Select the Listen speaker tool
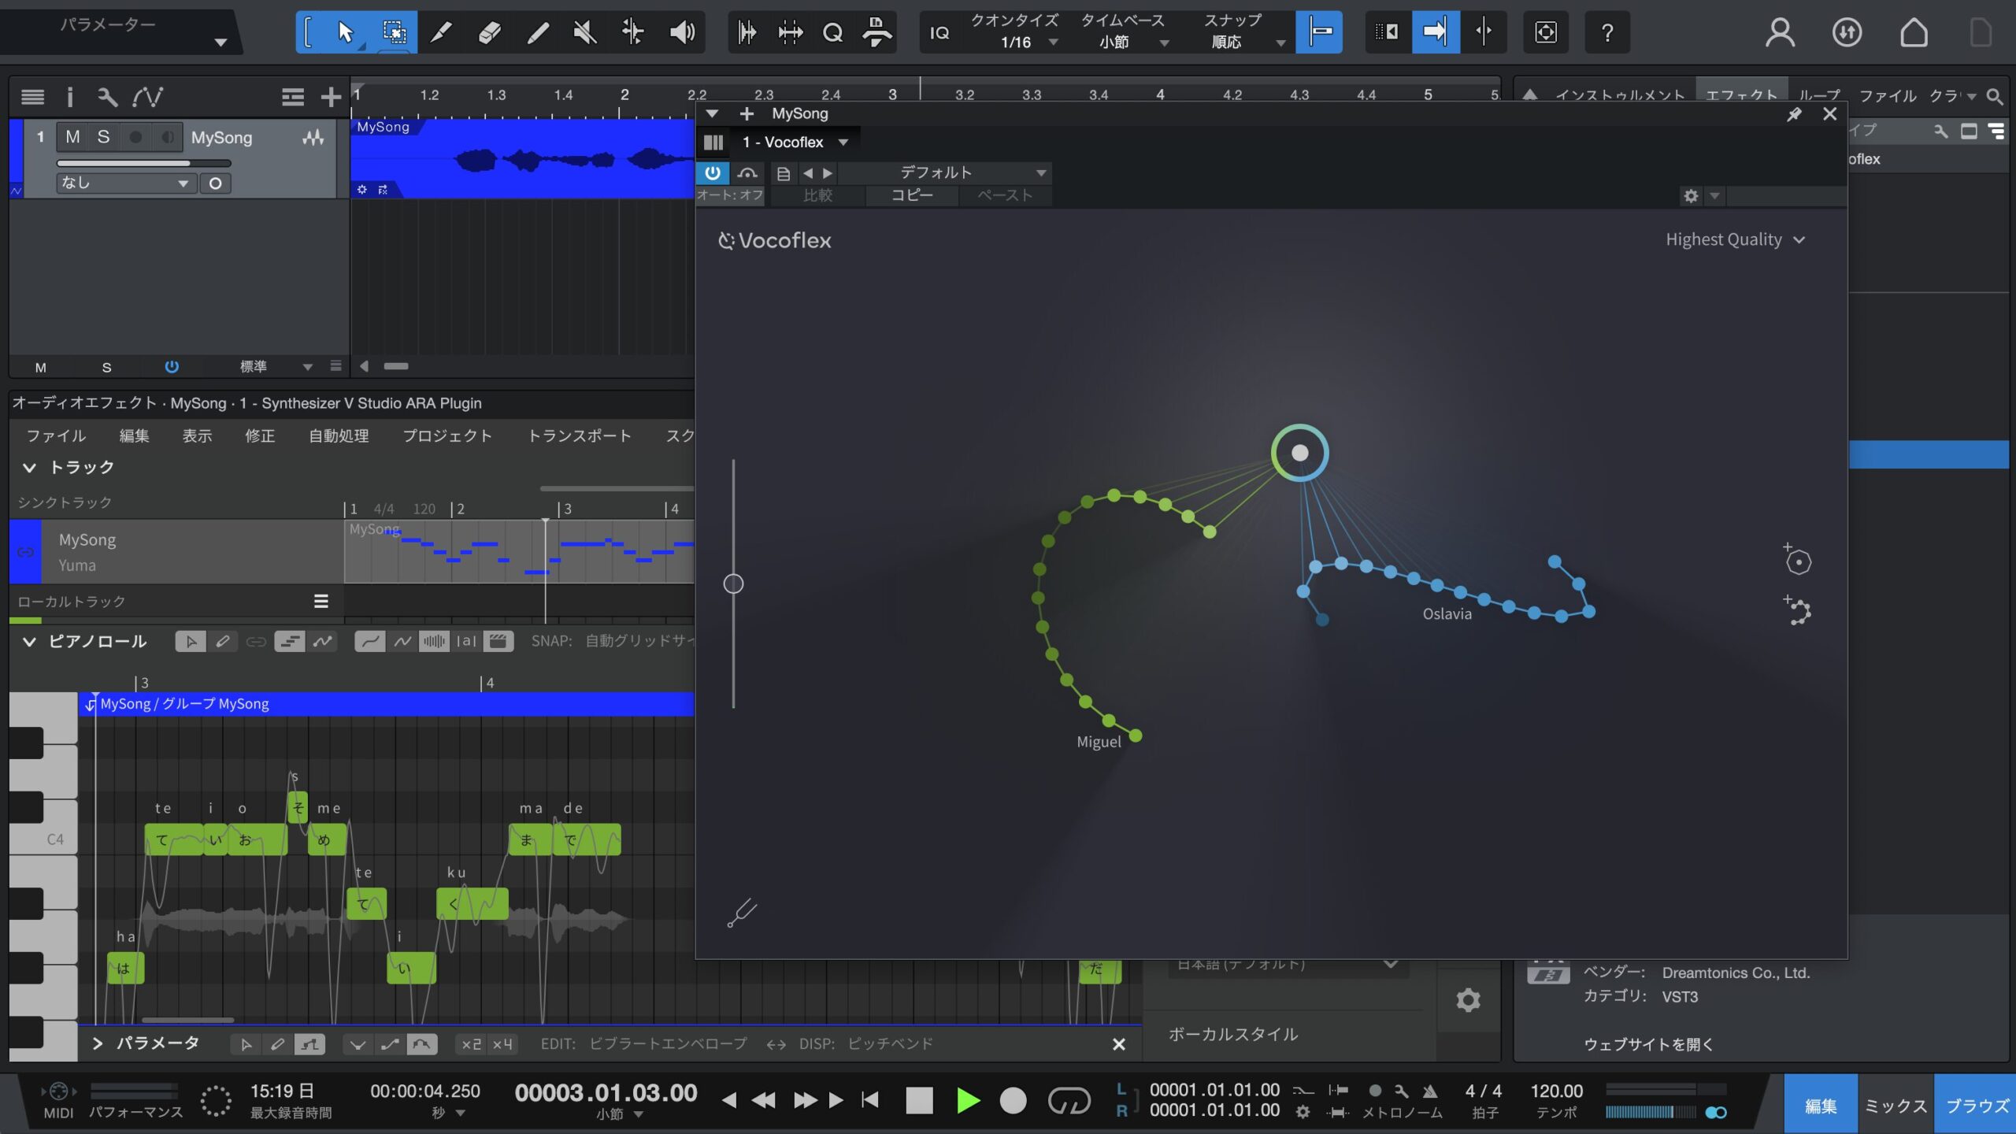 coord(682,32)
